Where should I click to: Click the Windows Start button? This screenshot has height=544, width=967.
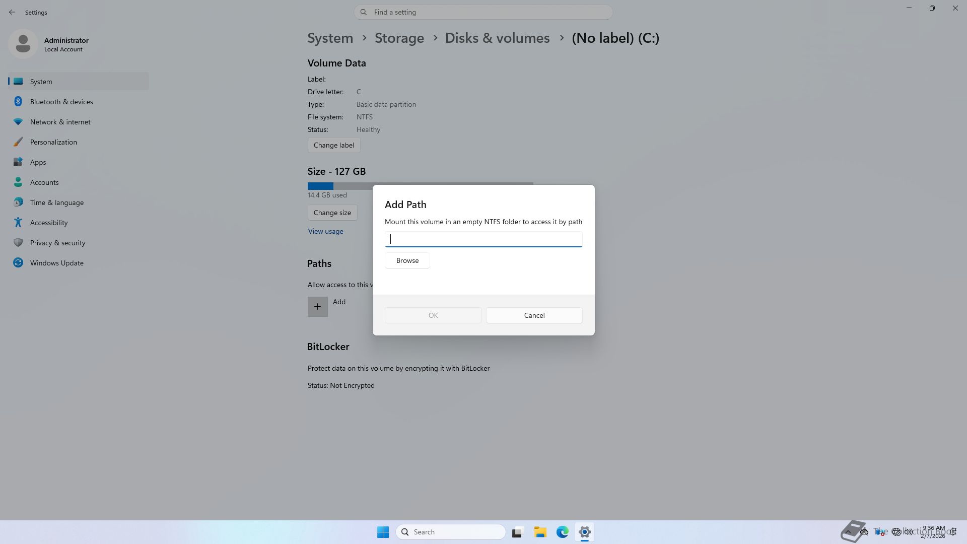(x=383, y=532)
